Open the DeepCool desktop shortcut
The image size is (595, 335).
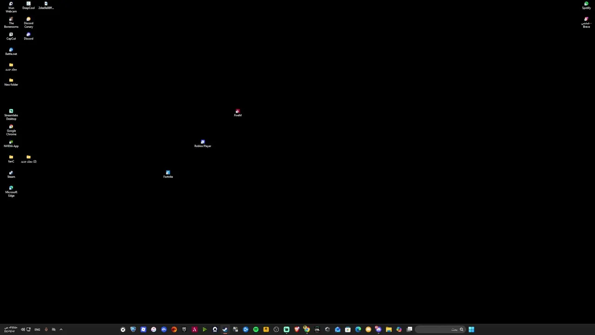28,6
